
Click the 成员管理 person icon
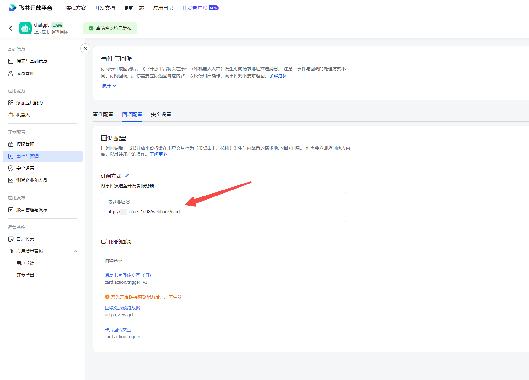(x=11, y=73)
